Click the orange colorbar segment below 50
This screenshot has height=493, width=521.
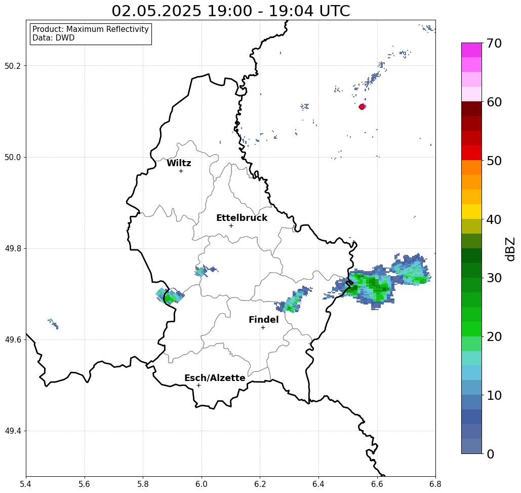471,168
